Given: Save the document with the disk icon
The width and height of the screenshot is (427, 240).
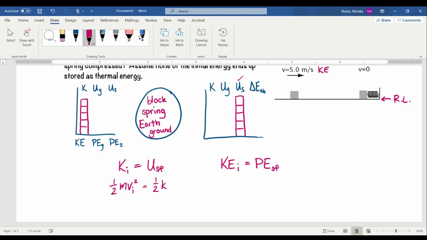Looking at the screenshot, I should [x=40, y=11].
